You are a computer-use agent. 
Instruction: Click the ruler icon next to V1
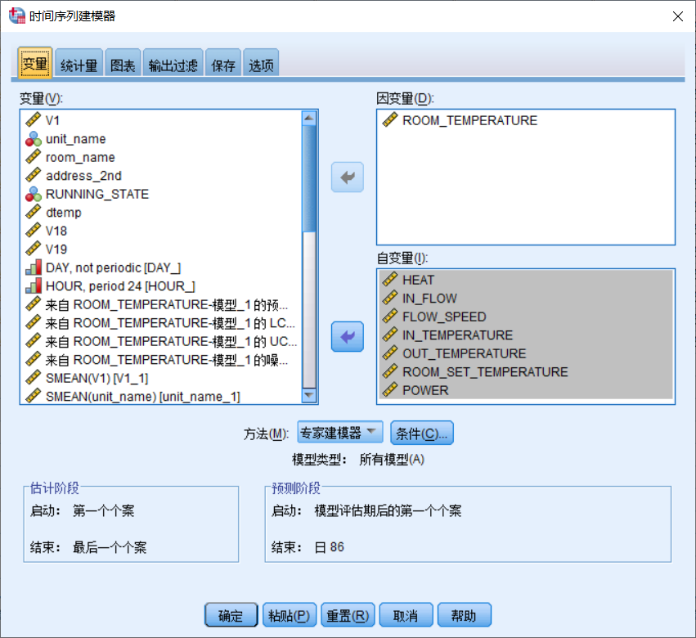[x=34, y=120]
